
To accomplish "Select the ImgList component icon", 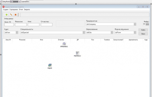I will pos(50,65).
